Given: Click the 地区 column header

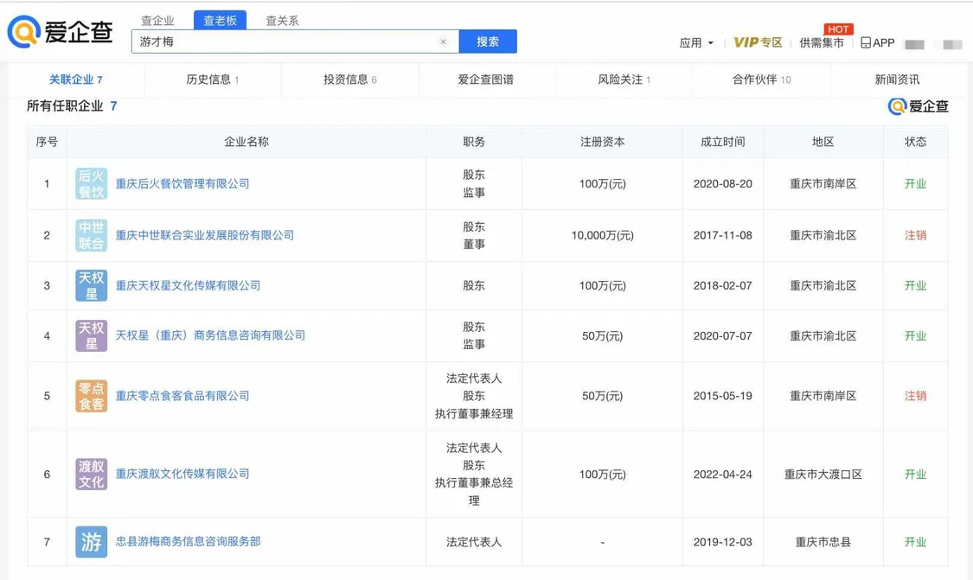Looking at the screenshot, I should [823, 142].
